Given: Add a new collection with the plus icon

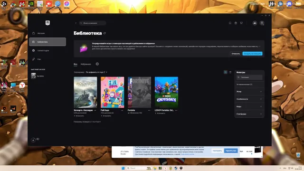Looking at the screenshot, I should pyautogui.click(x=97, y=64).
